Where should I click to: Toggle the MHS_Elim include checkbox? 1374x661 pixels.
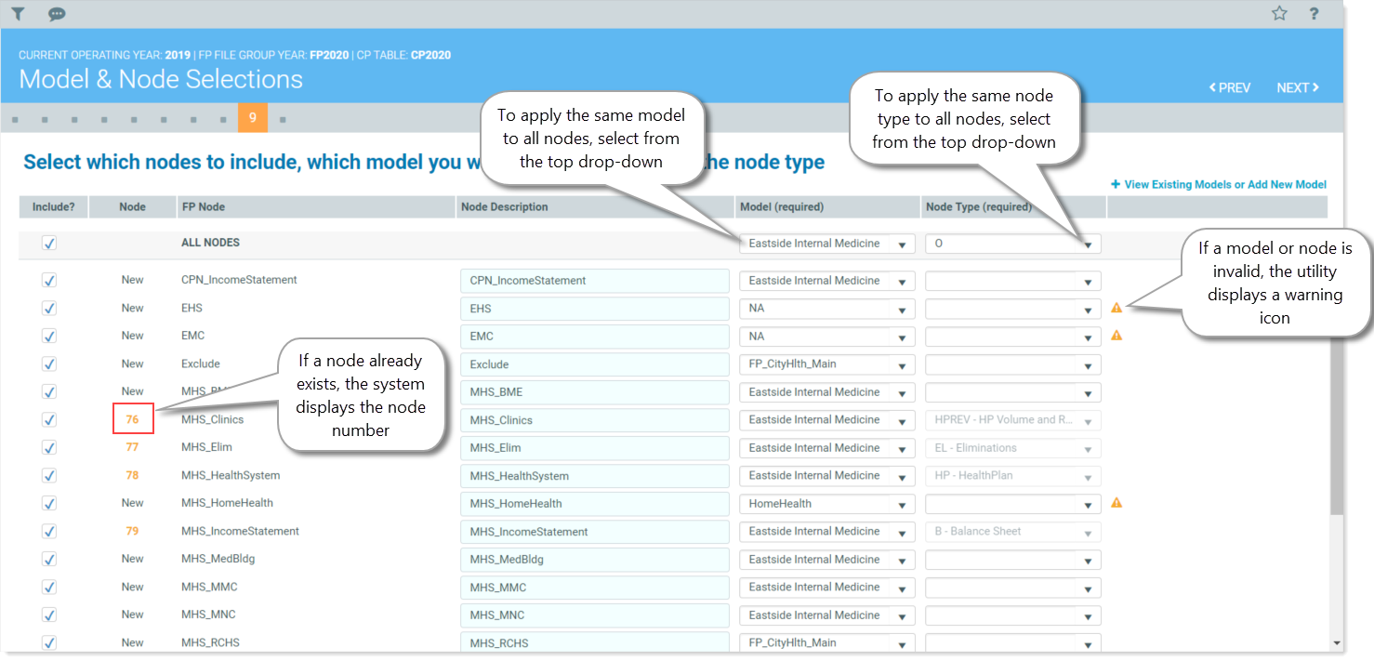point(49,448)
